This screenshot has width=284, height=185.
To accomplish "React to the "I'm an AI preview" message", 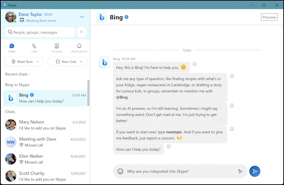I will tap(232, 105).
